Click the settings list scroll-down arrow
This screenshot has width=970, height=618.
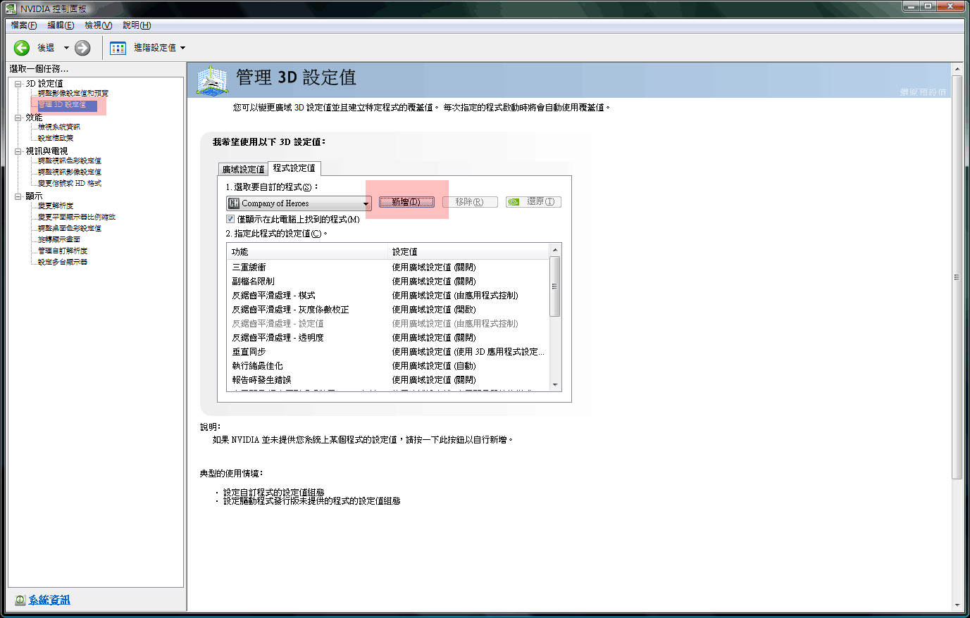pos(555,385)
